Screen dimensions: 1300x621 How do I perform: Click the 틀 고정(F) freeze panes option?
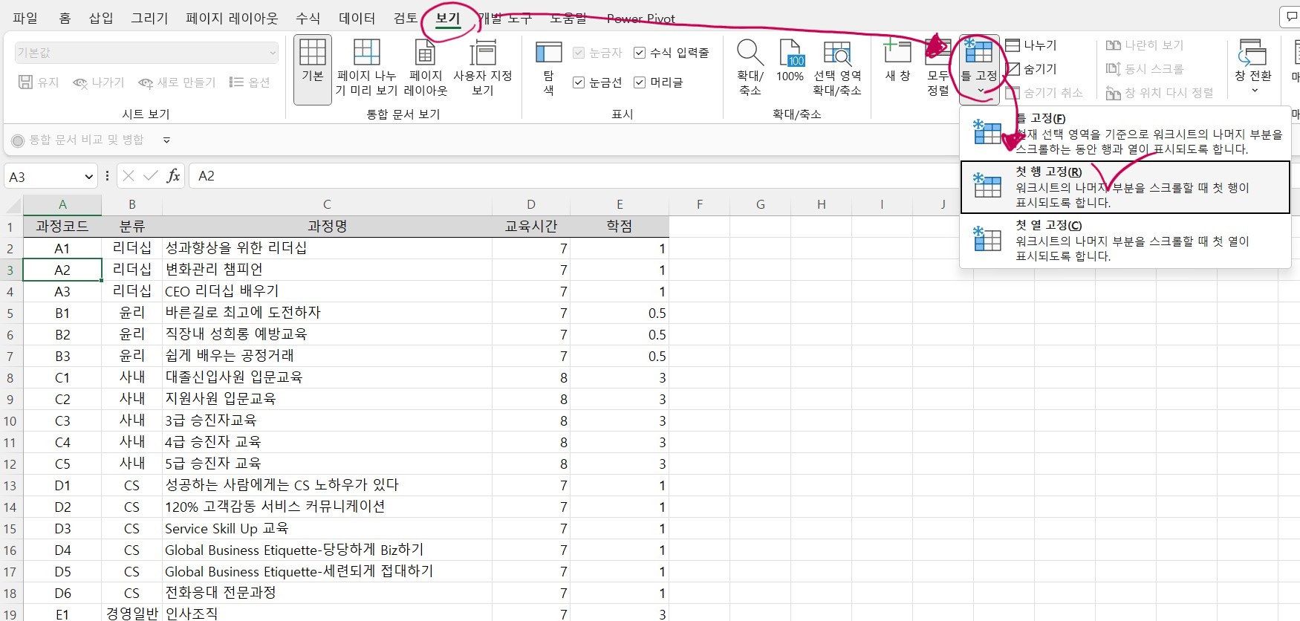coord(1125,134)
